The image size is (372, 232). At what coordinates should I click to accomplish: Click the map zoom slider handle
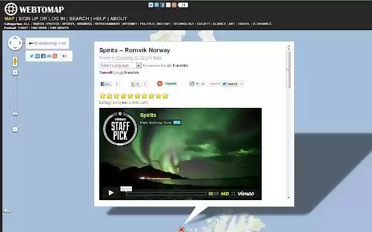pyautogui.click(x=15, y=114)
